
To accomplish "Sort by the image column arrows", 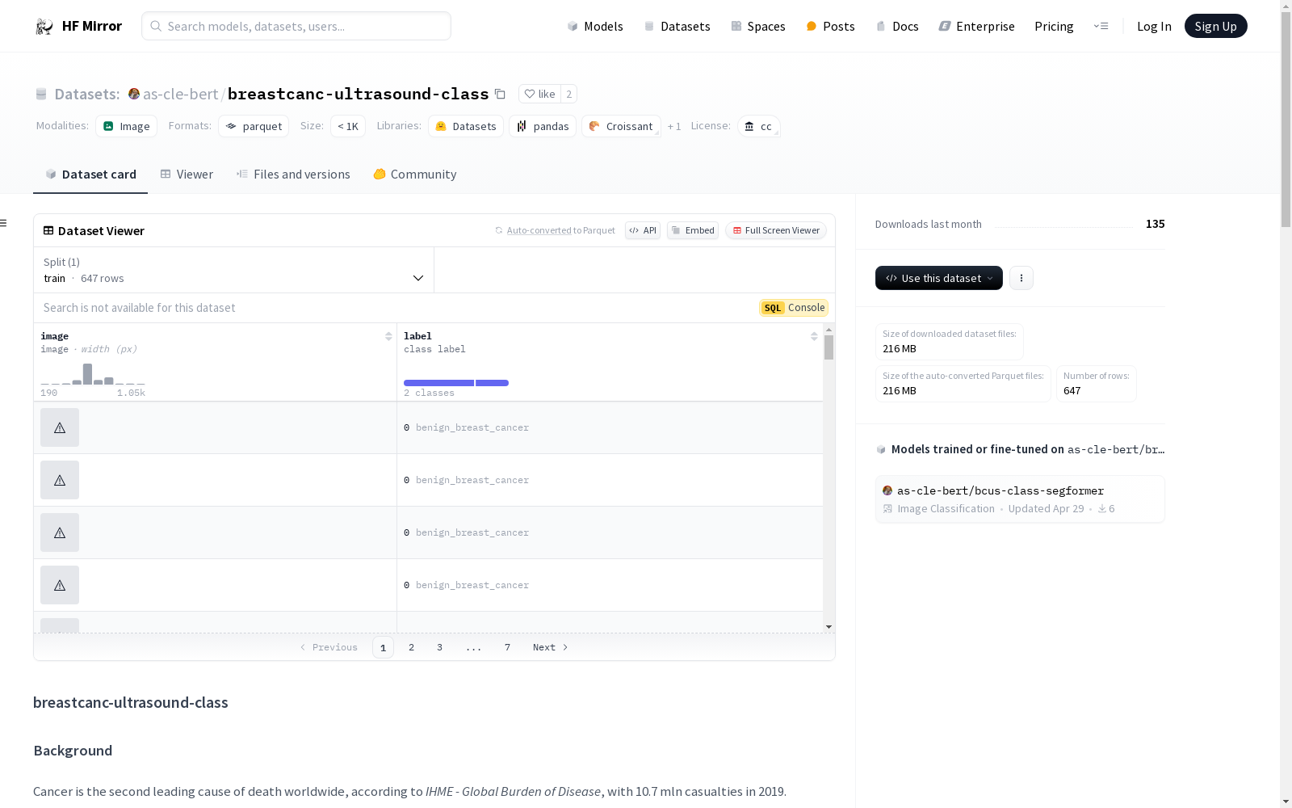I will (x=388, y=336).
